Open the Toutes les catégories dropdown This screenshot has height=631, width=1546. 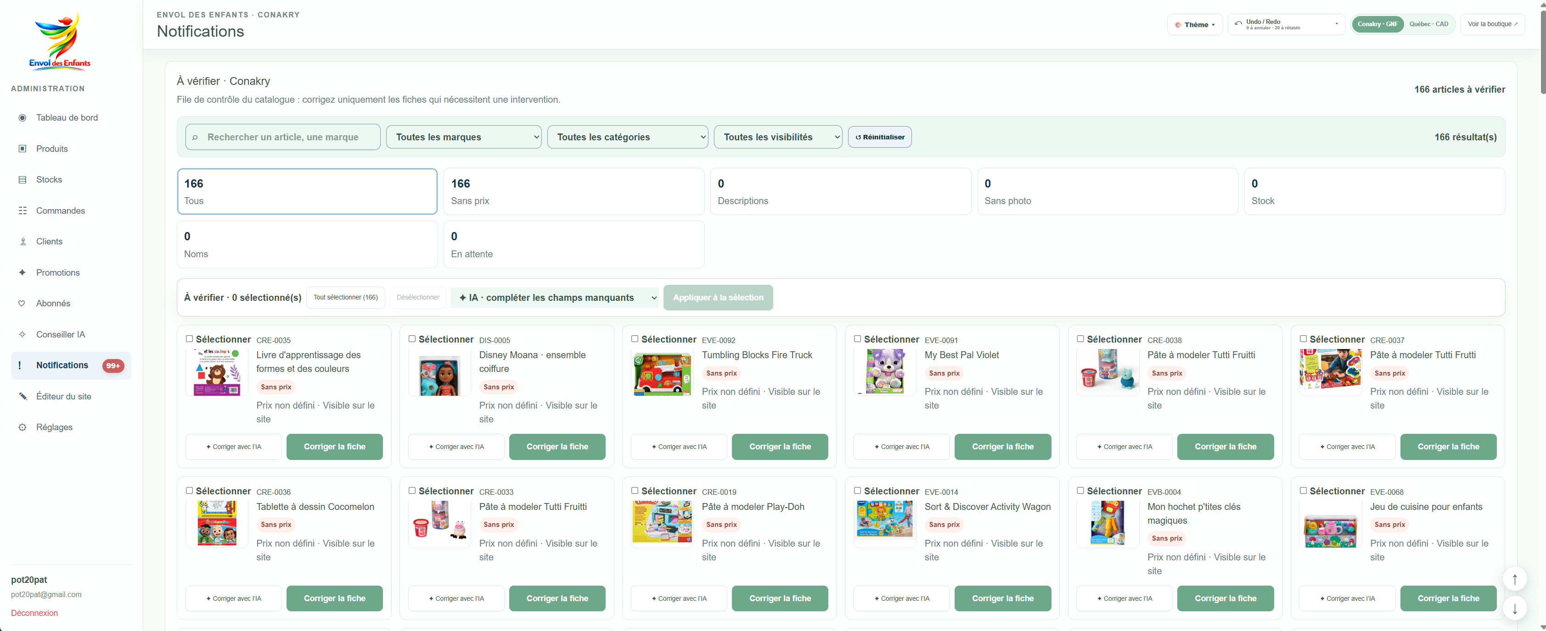coord(627,137)
